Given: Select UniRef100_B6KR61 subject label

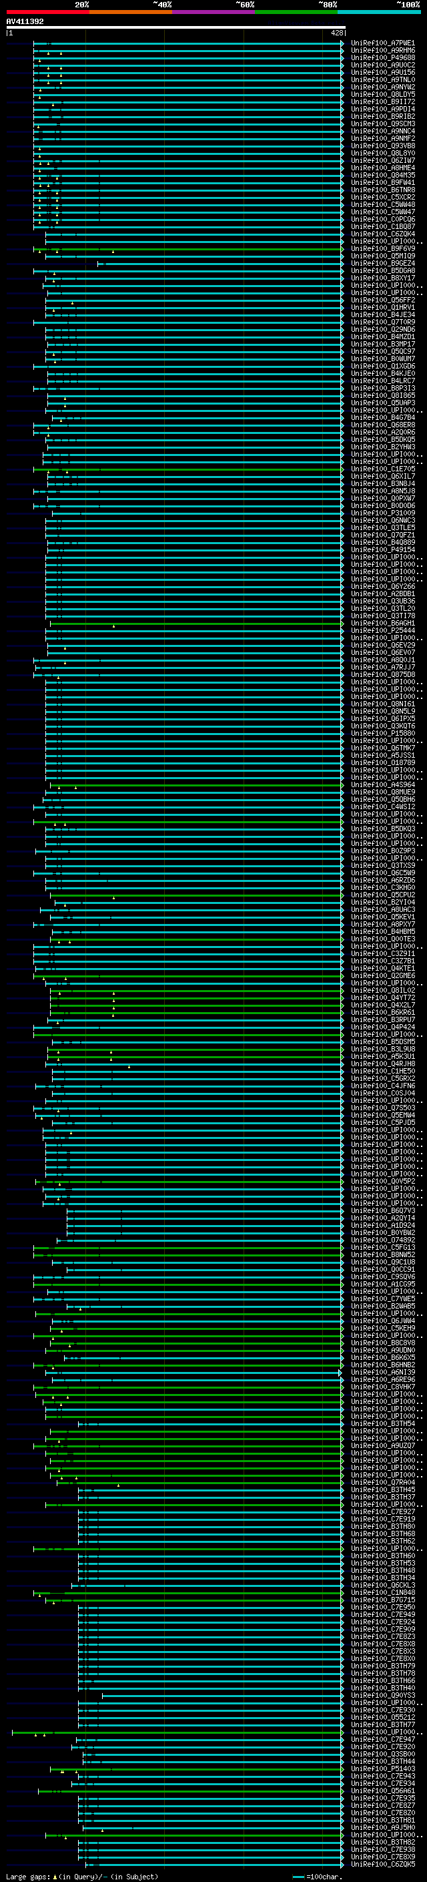Looking at the screenshot, I should 382,1013.
